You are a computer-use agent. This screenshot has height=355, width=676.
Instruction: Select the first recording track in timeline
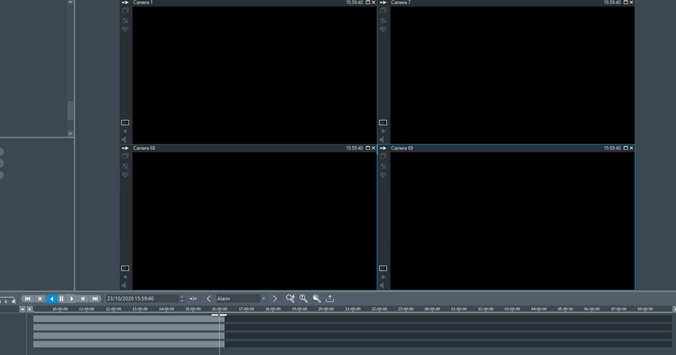coord(352,319)
